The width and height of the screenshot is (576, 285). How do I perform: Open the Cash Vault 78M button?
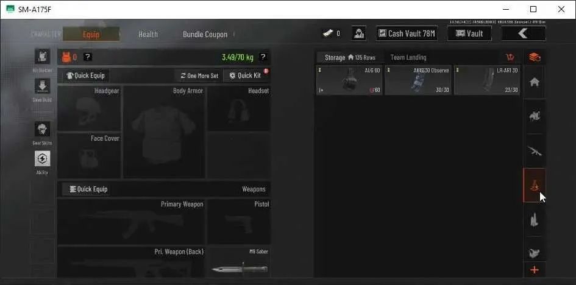(x=407, y=33)
